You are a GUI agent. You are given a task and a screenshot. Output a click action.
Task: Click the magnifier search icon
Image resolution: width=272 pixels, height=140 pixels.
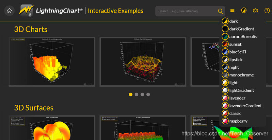(220, 11)
